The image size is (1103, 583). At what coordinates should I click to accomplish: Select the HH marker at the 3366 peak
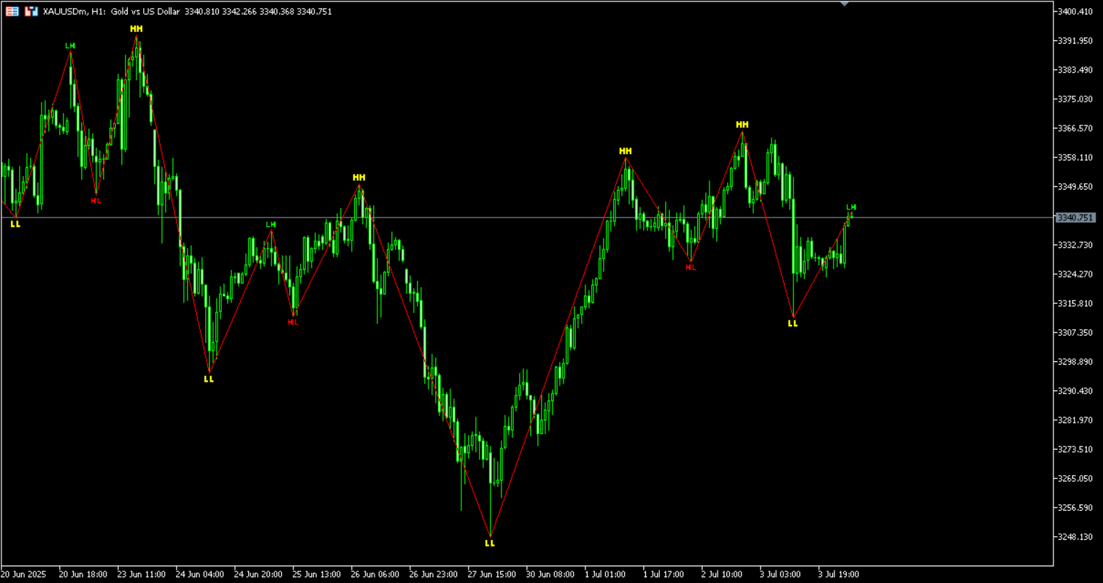pos(742,125)
